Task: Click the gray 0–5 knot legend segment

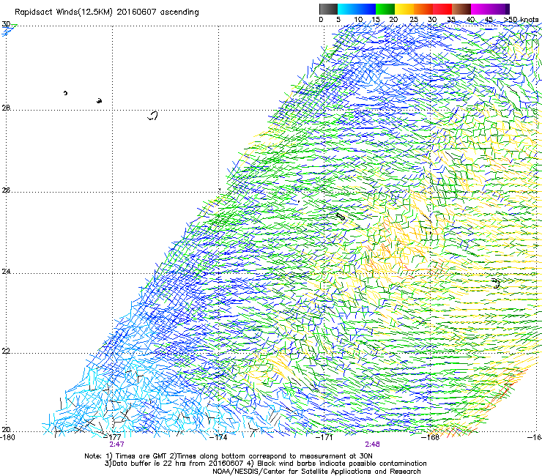Action: point(328,9)
